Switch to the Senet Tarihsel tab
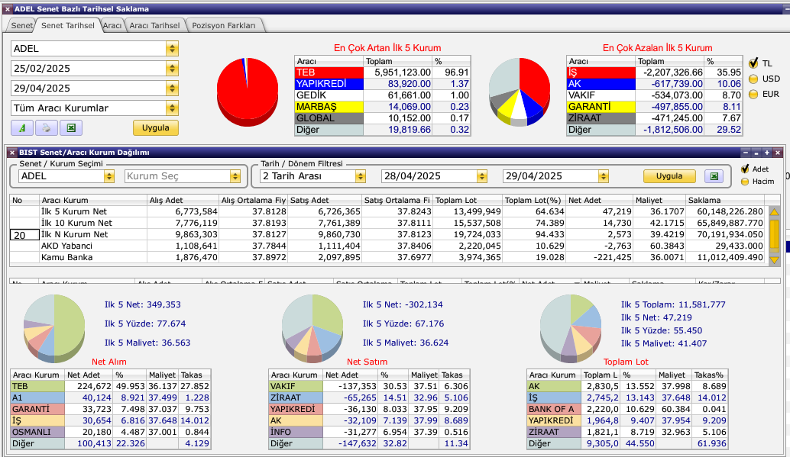This screenshot has height=457, width=790. [x=67, y=25]
